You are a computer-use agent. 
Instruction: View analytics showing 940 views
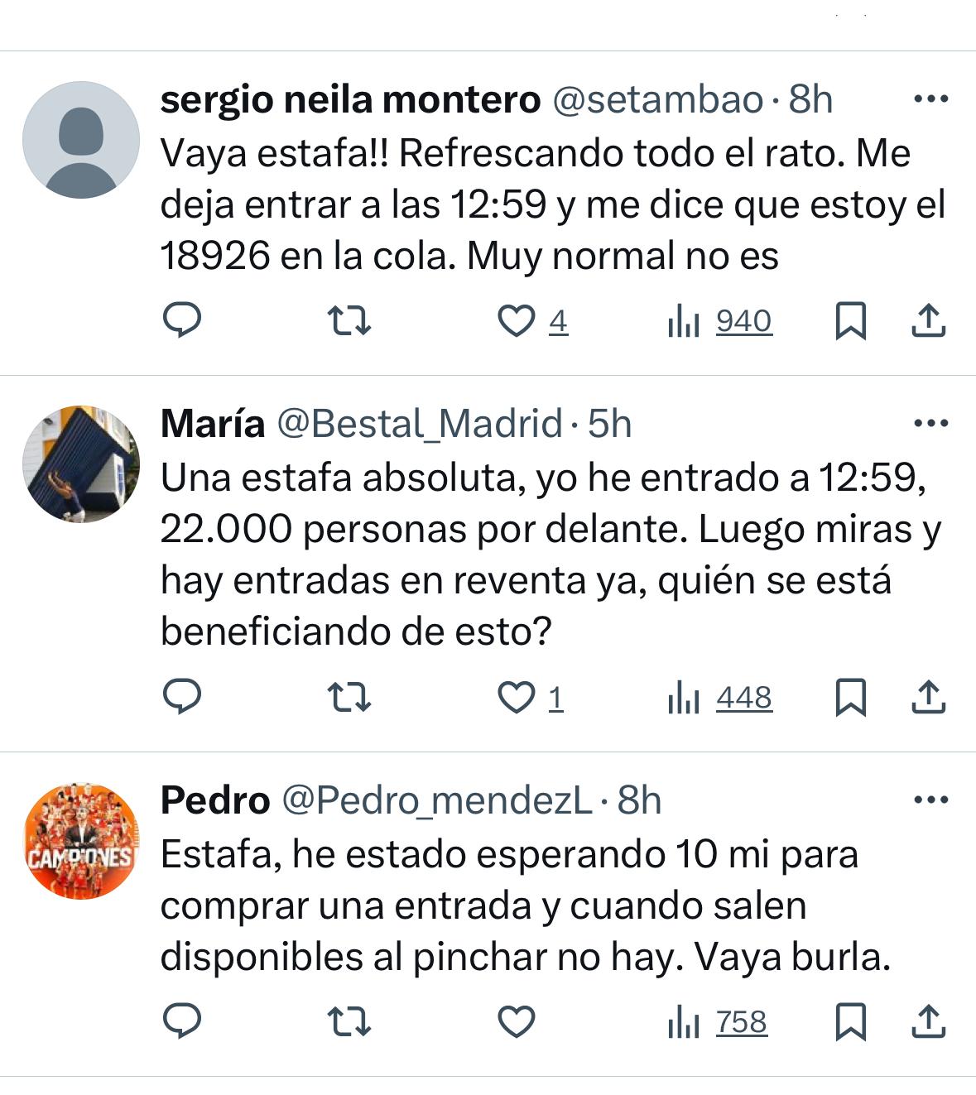click(720, 321)
